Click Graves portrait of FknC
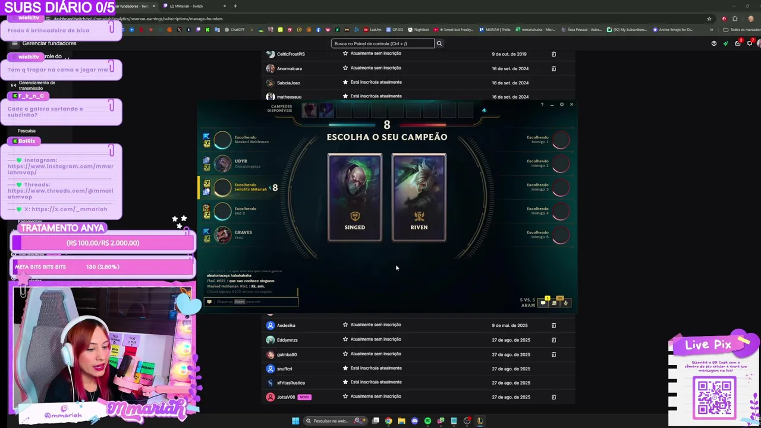 (x=222, y=235)
